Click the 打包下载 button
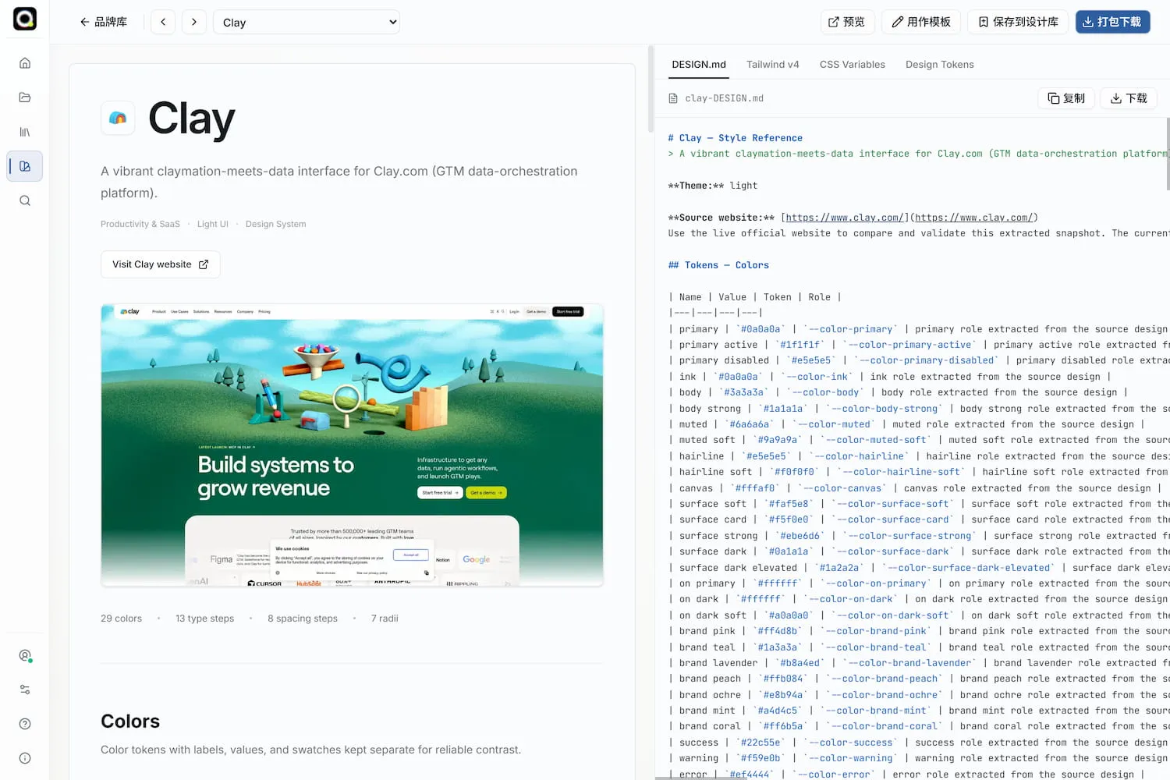 point(1112,22)
